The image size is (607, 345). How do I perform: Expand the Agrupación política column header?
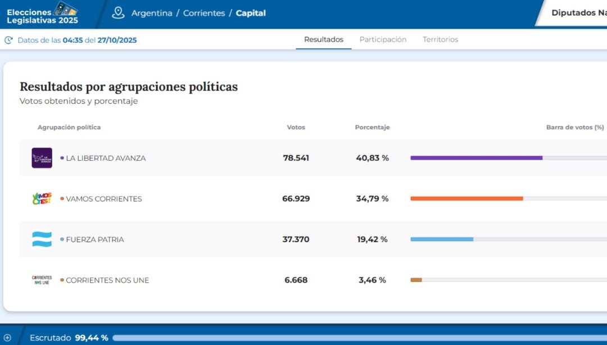(69, 127)
